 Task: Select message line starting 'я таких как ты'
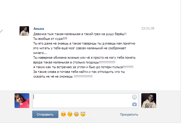click(83, 67)
